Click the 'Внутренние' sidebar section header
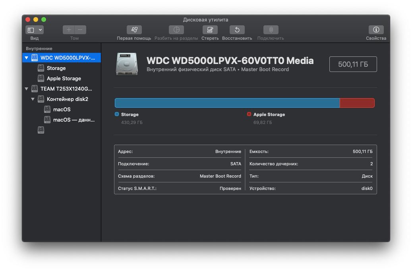Screen dimensions: 412x271 (x=39, y=48)
